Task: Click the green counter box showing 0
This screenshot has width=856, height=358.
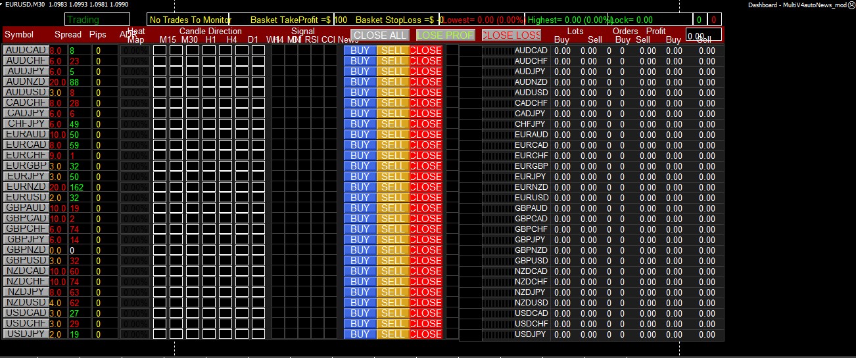Action: click(x=699, y=20)
